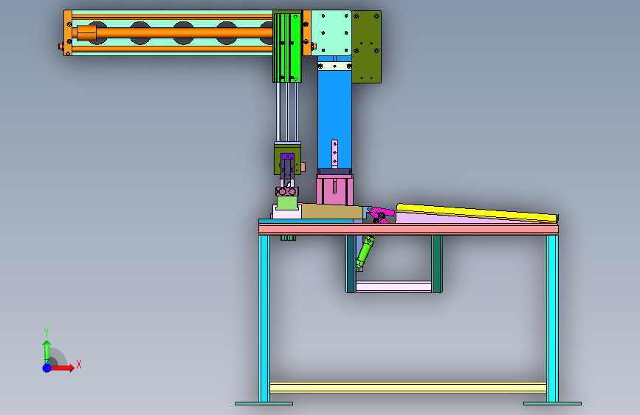Select the orange vertical bracket beside green slide

306,33
